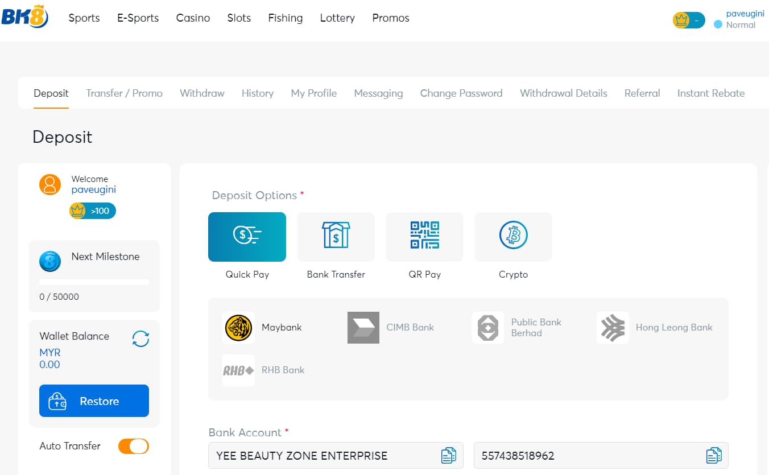This screenshot has height=475, width=769.
Task: Switch to the Deposit tab
Action: click(x=51, y=93)
